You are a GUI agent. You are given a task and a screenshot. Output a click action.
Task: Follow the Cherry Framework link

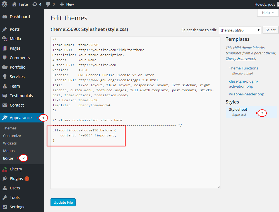tap(240, 58)
